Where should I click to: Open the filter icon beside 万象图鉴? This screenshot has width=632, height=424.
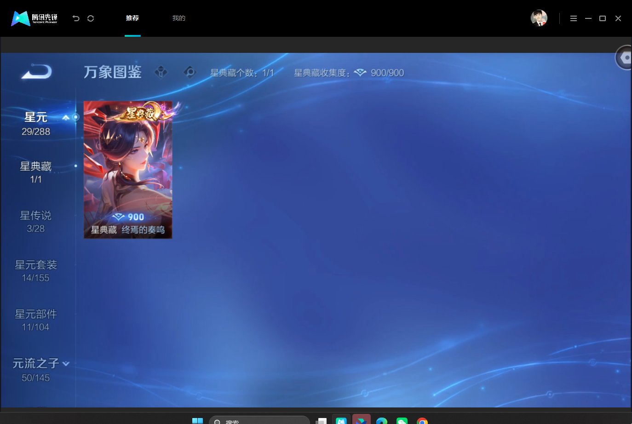[x=161, y=72]
